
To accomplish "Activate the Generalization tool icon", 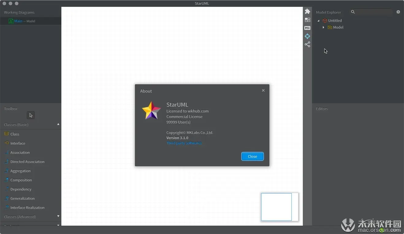I will tap(6, 198).
